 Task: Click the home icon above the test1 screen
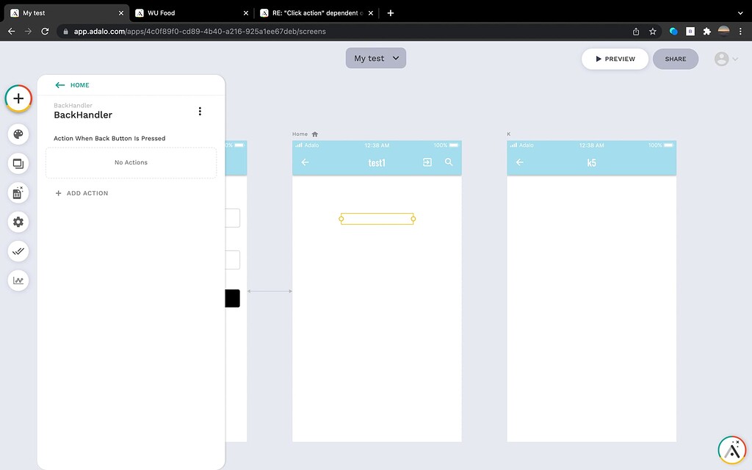pos(313,134)
